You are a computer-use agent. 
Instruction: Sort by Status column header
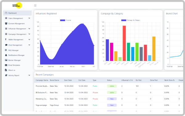[109, 80]
